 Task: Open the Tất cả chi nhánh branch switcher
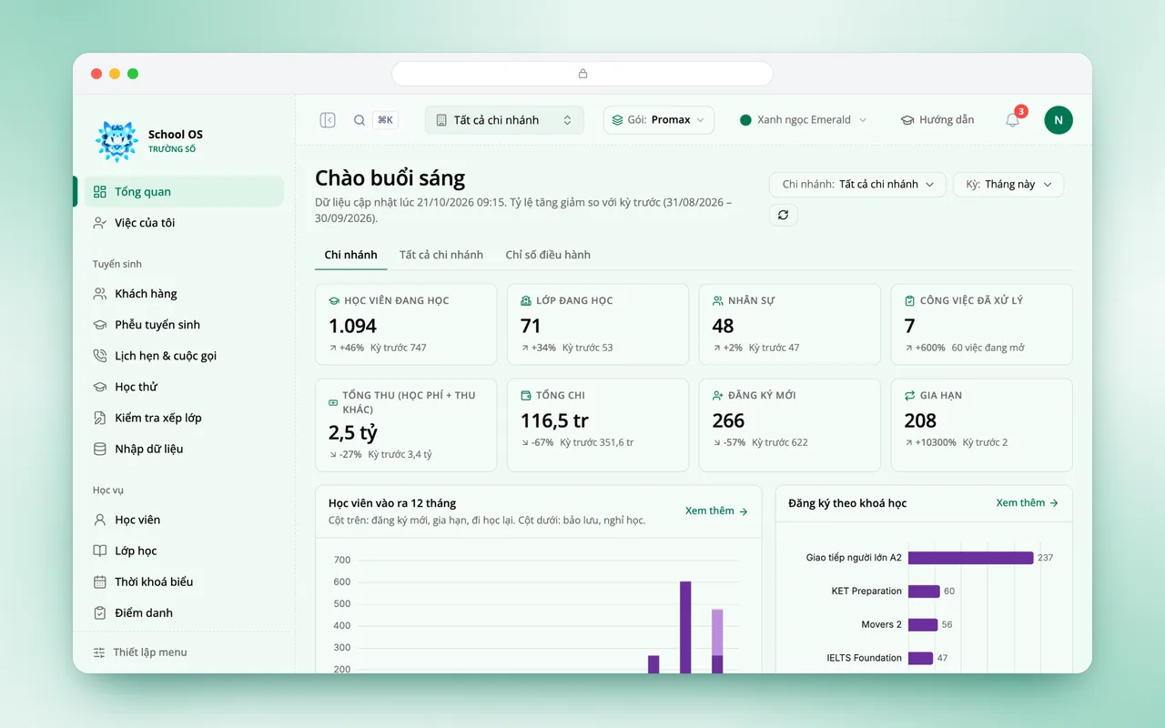click(504, 120)
